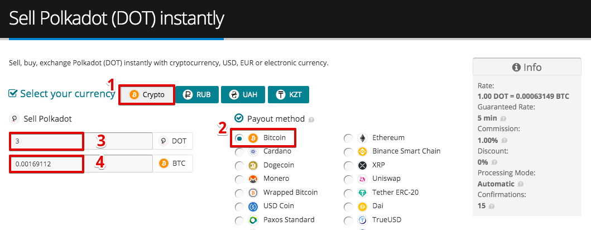591x230 pixels.
Task: Click the BTC amount input field
Action: coord(81,164)
